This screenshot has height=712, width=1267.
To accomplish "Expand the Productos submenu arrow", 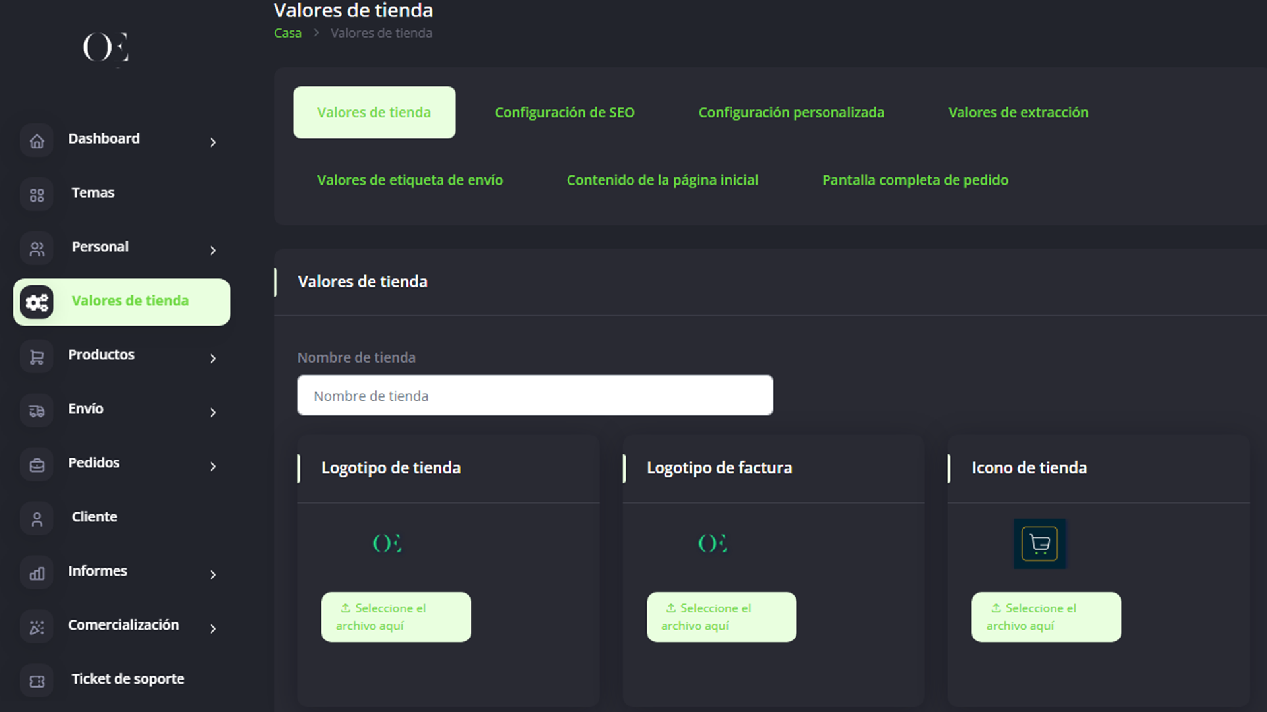I will pos(212,359).
